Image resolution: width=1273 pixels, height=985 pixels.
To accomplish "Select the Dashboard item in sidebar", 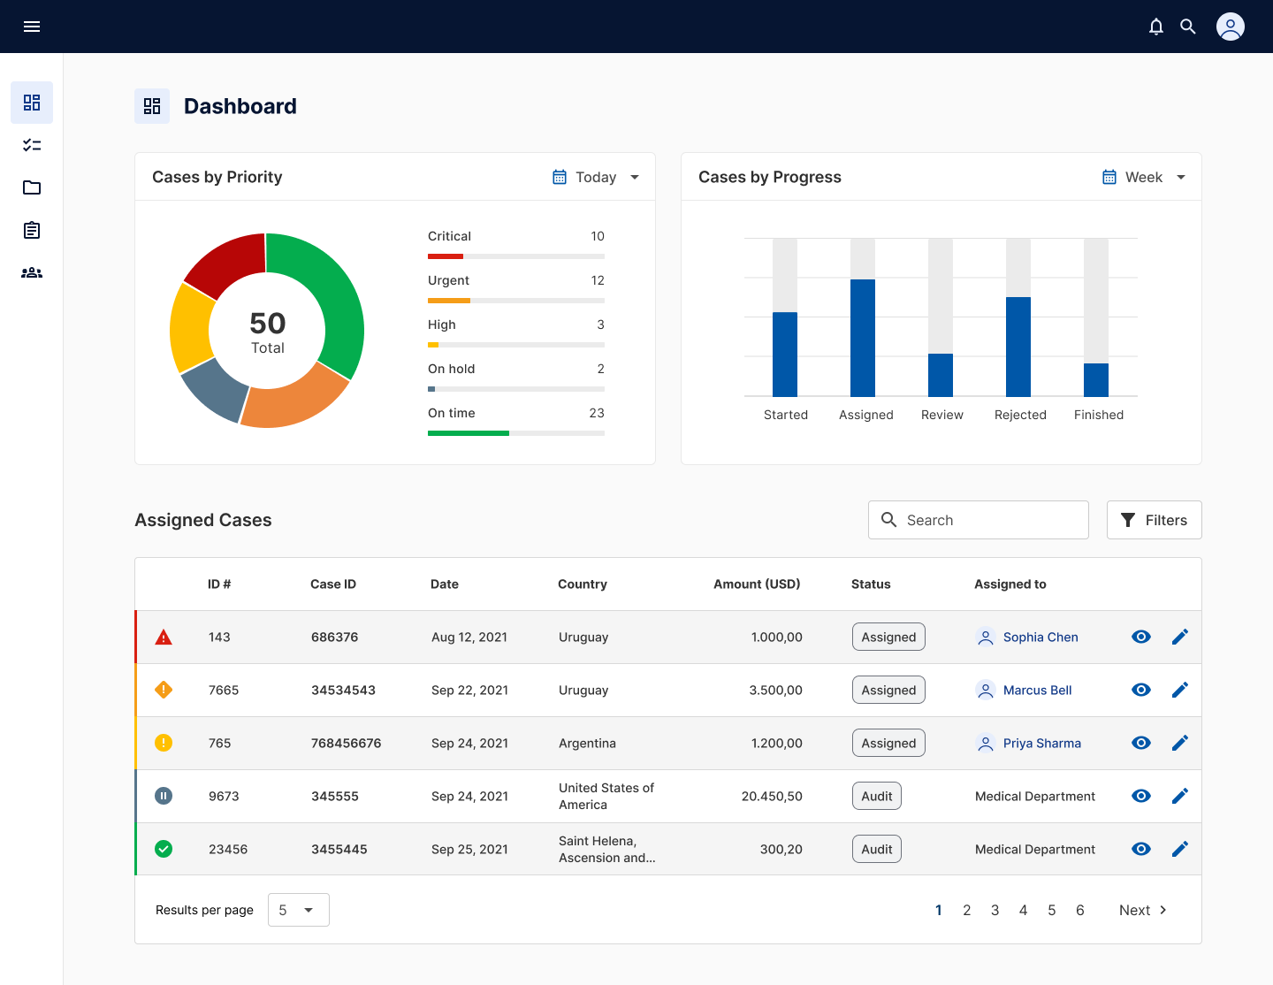I will tap(32, 103).
